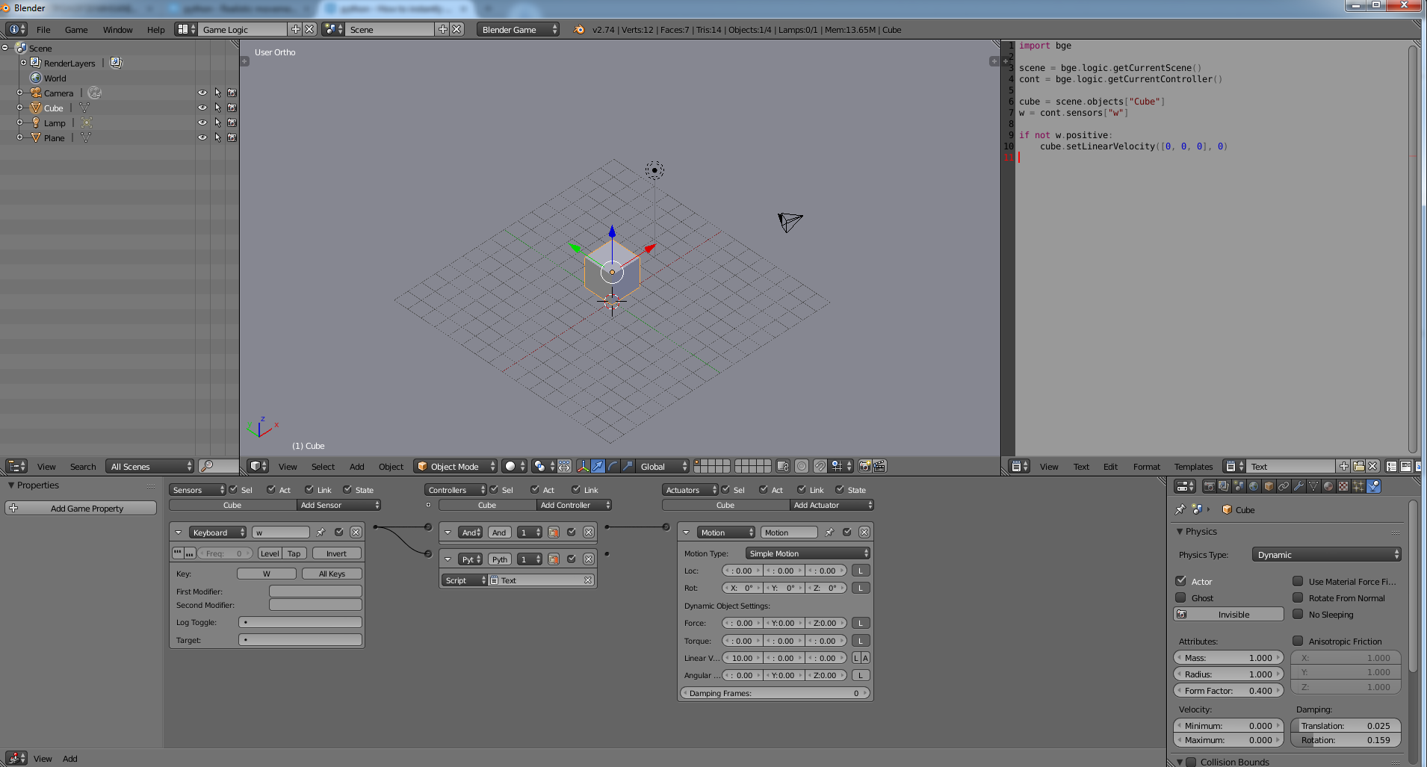Open the Object Mode dropdown

click(456, 466)
